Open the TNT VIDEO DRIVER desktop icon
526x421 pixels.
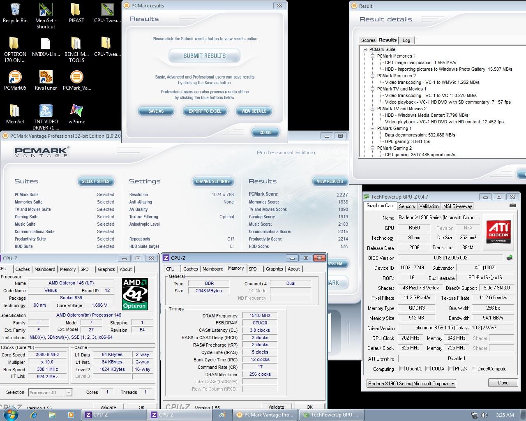coord(46,117)
